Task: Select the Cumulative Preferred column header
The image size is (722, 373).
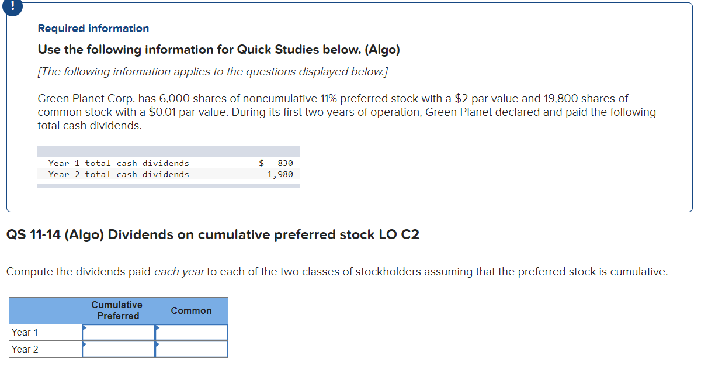Action: click(x=117, y=310)
